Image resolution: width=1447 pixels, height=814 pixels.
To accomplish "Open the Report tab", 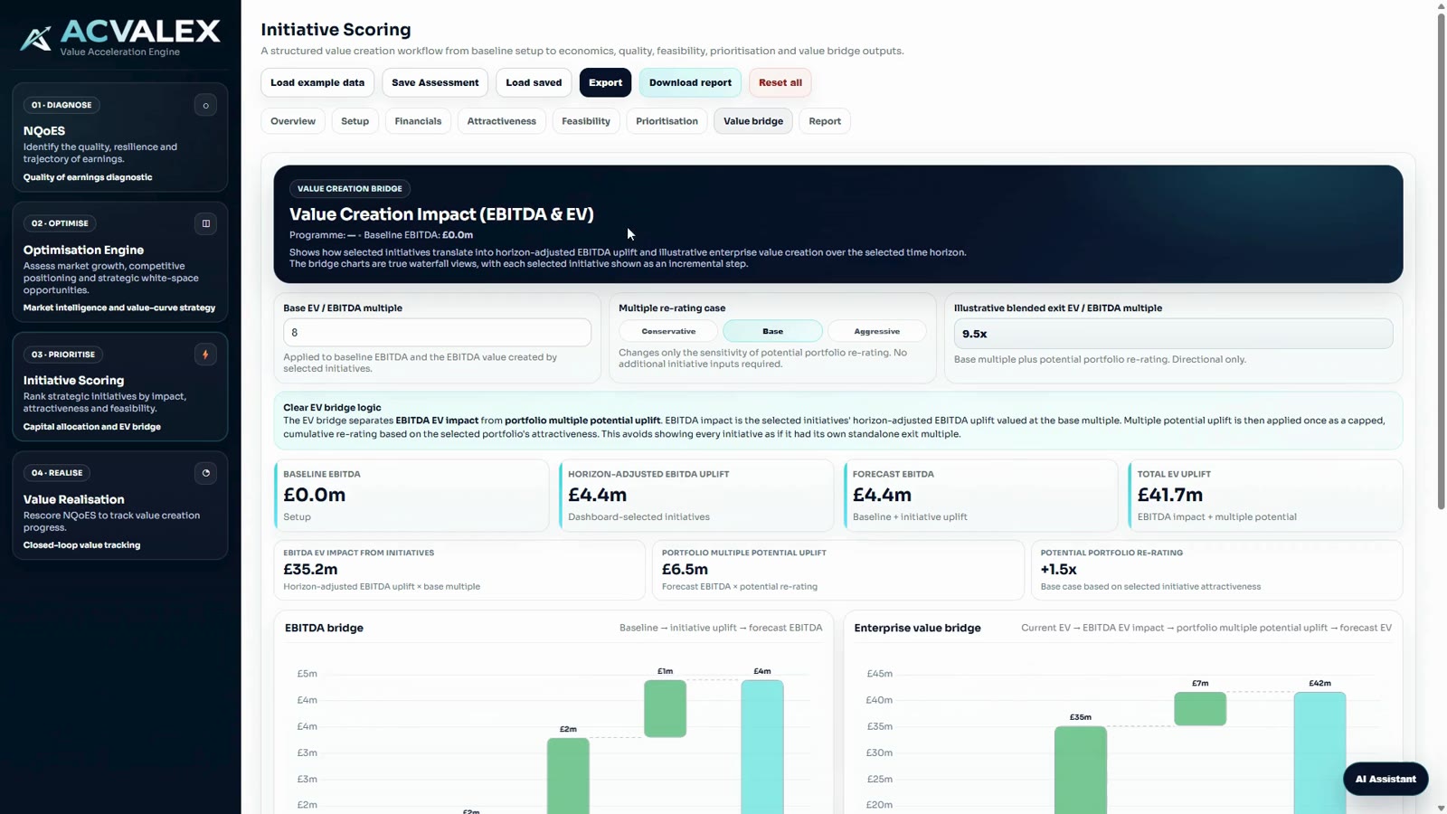I will [x=825, y=121].
